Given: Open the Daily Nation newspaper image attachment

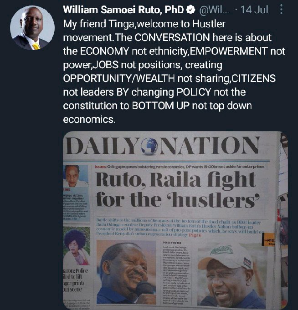Looking at the screenshot, I should point(175,220).
